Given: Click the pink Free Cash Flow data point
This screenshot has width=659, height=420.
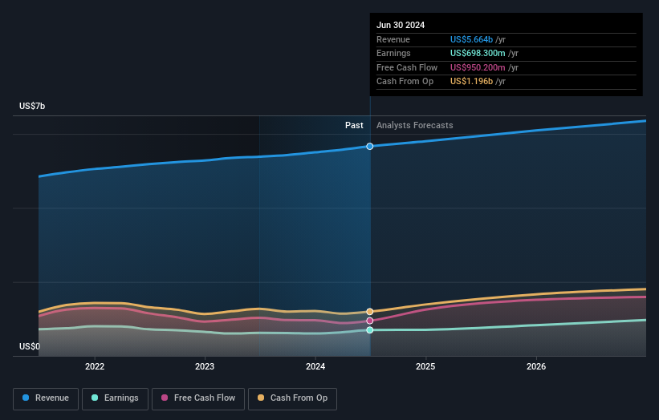Looking at the screenshot, I should [370, 321].
